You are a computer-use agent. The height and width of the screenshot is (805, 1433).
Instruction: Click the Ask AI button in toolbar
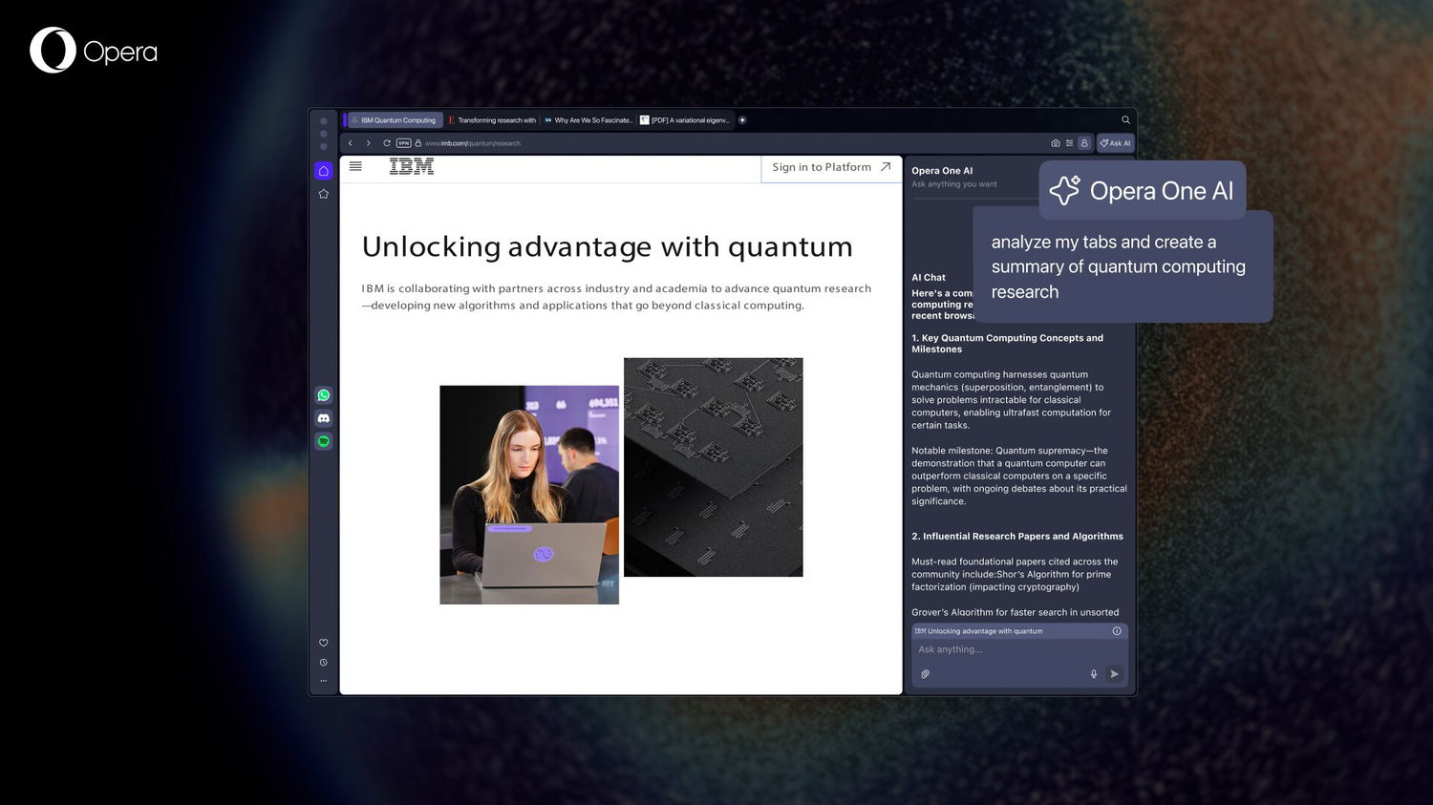pyautogui.click(x=1115, y=143)
